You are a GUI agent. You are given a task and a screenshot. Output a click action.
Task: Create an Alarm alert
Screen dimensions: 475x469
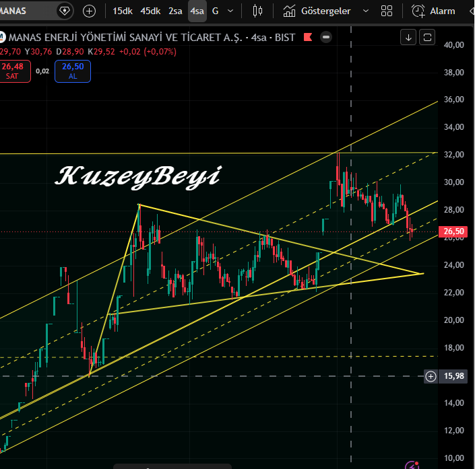coord(433,11)
